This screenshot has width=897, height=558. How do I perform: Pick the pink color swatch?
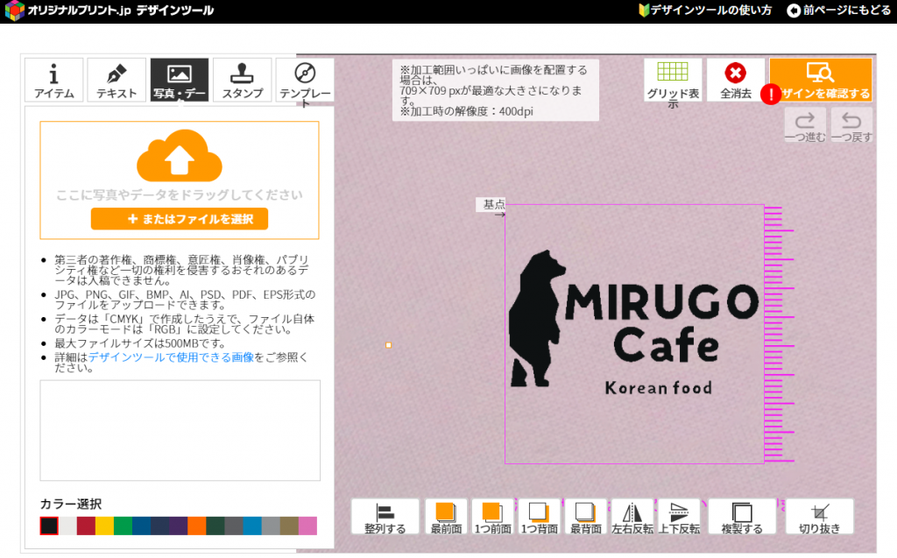point(307,526)
